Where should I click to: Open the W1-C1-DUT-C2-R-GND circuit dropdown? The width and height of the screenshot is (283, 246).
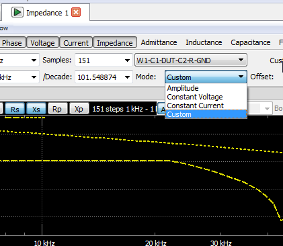tap(191, 60)
